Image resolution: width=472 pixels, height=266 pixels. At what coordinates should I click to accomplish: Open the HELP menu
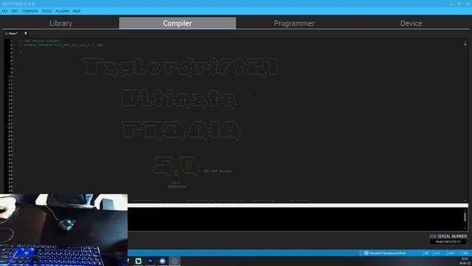pos(77,11)
